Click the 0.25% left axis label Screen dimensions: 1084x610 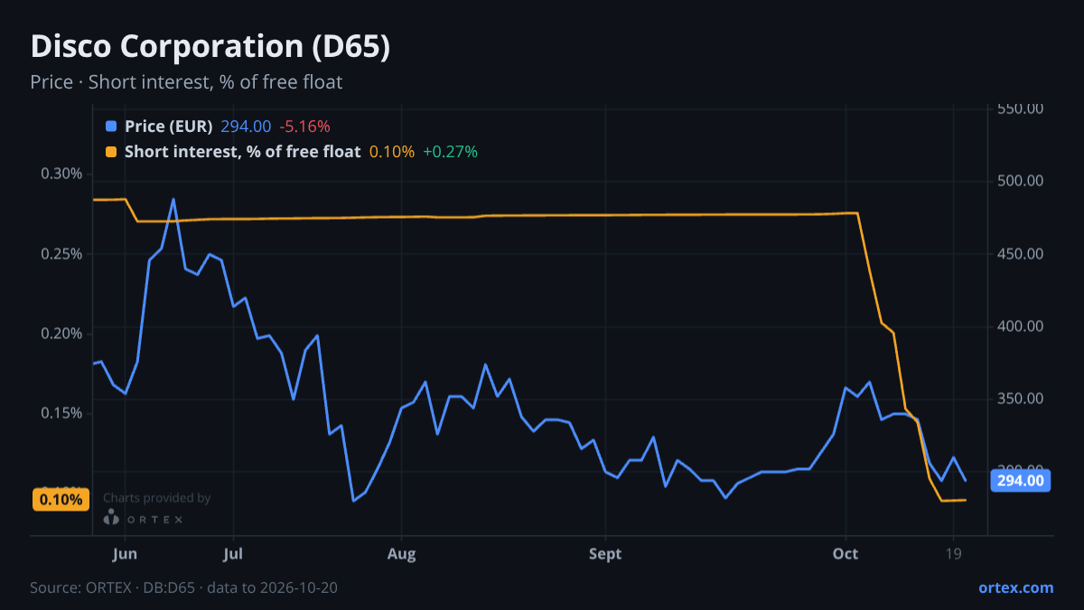coord(61,254)
